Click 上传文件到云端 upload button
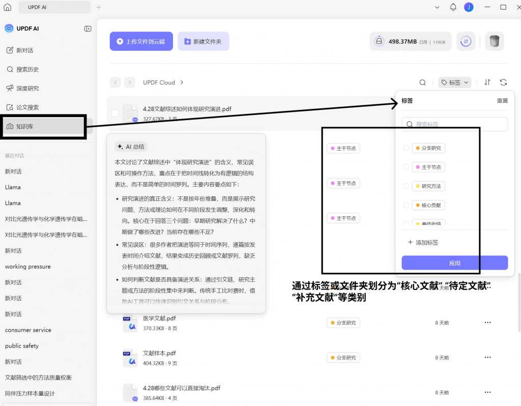 (141, 42)
